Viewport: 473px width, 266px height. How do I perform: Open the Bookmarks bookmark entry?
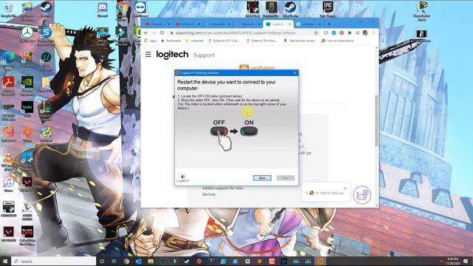(171, 41)
